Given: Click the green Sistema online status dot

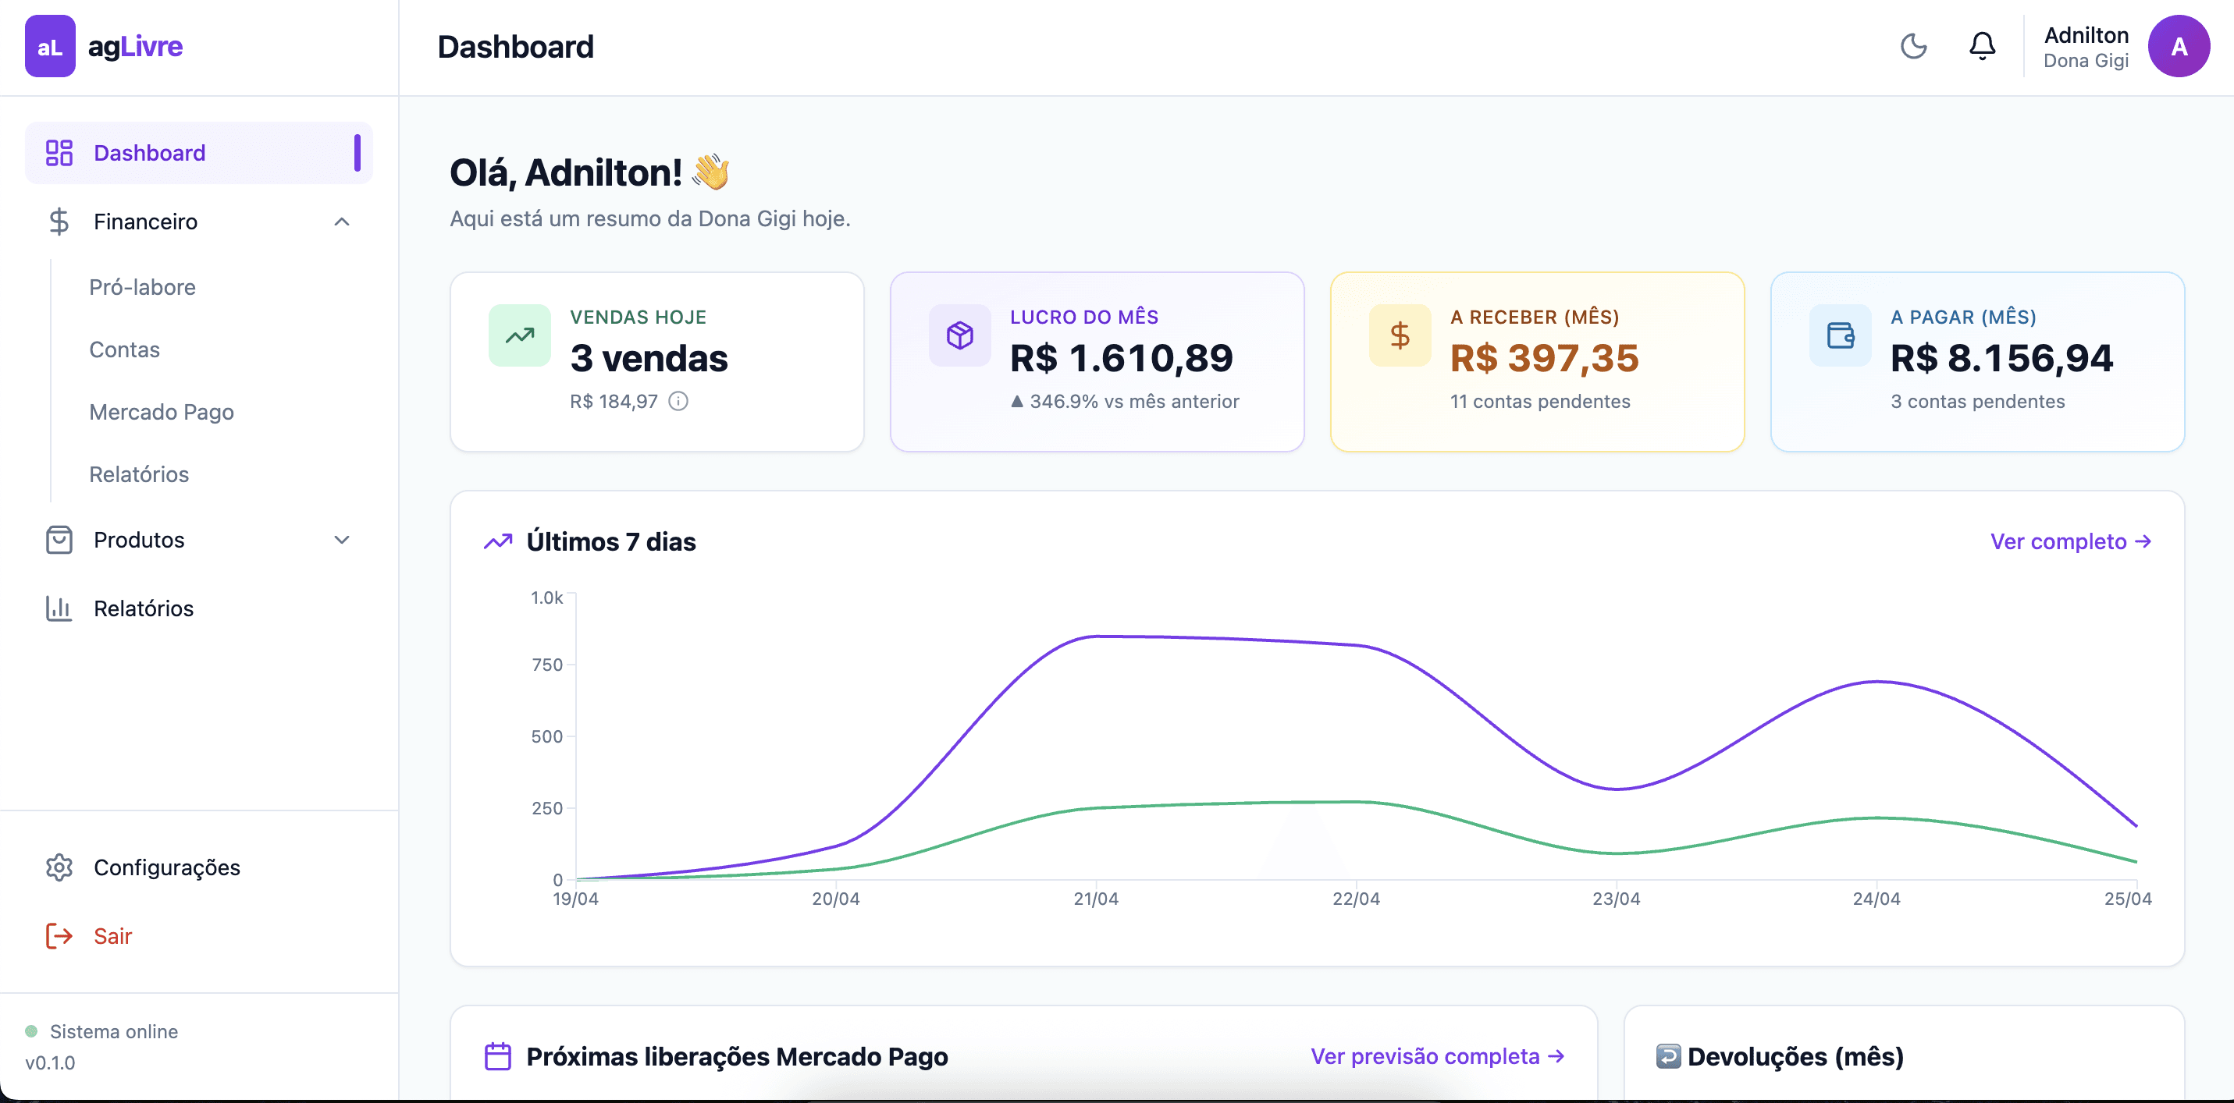Looking at the screenshot, I should (33, 1031).
